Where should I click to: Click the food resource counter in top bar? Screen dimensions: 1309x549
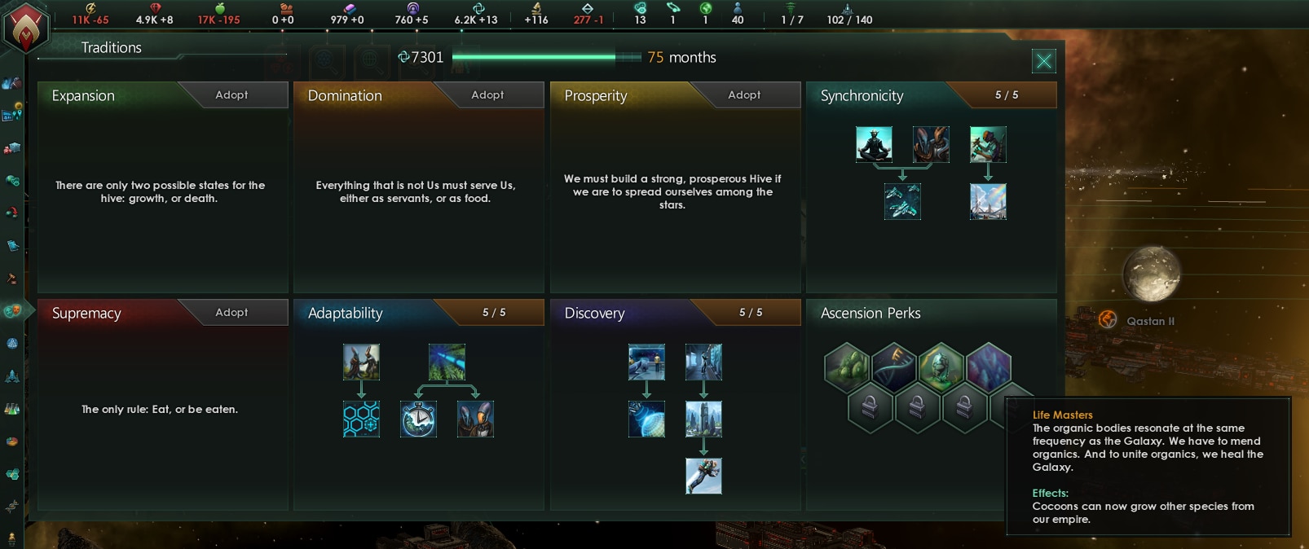tap(219, 14)
